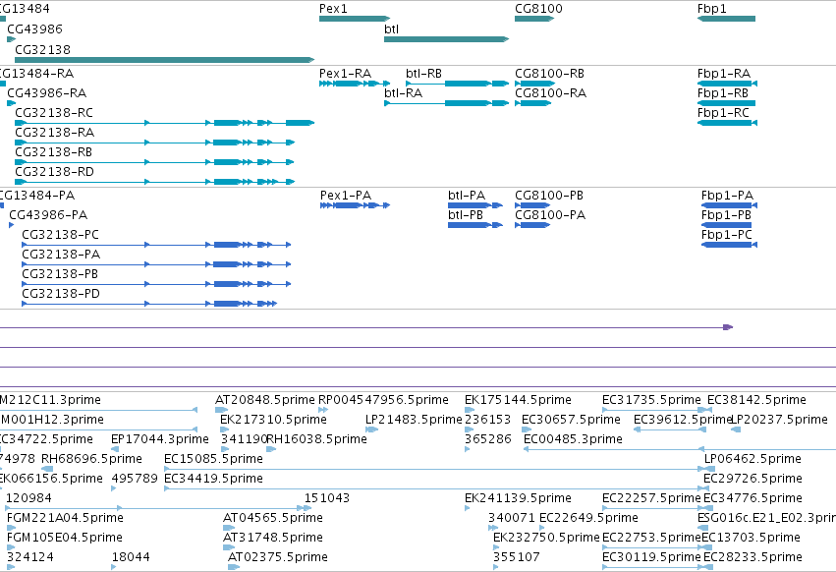Select the Pex1-PA protein feature
The height and width of the screenshot is (572, 836).
355,205
